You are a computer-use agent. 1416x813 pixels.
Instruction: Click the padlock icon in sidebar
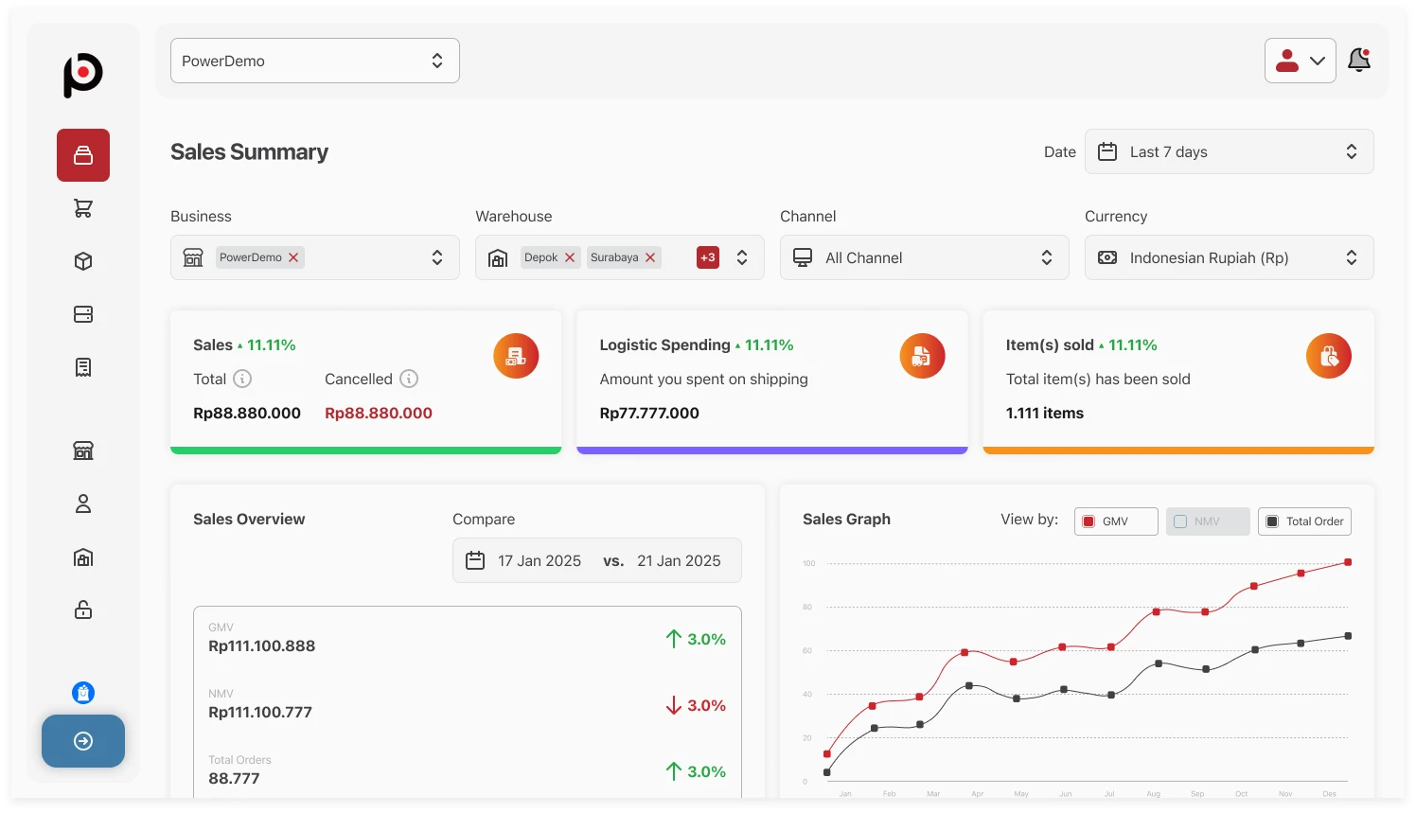tap(83, 610)
